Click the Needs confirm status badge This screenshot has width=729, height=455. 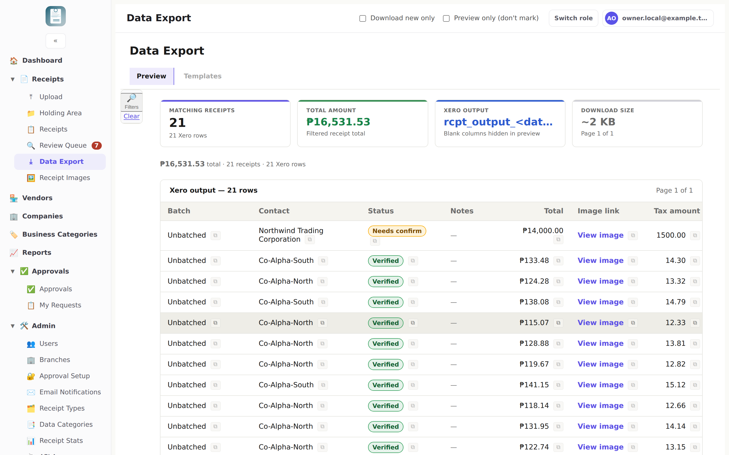coord(397,231)
